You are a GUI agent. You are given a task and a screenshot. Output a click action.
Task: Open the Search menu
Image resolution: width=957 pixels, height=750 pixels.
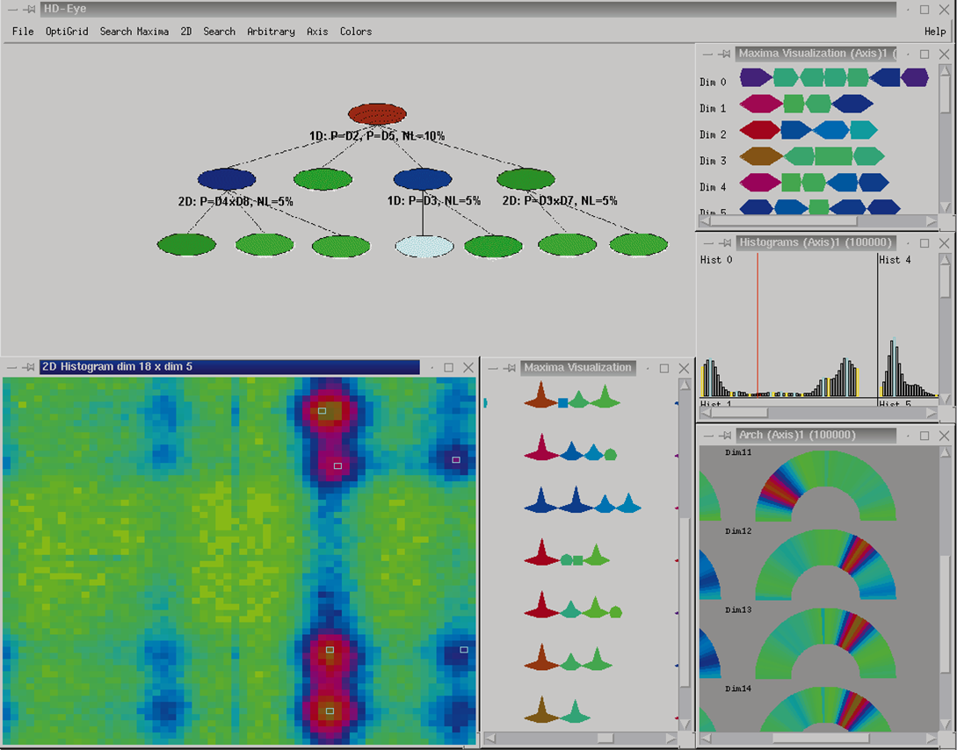point(219,31)
